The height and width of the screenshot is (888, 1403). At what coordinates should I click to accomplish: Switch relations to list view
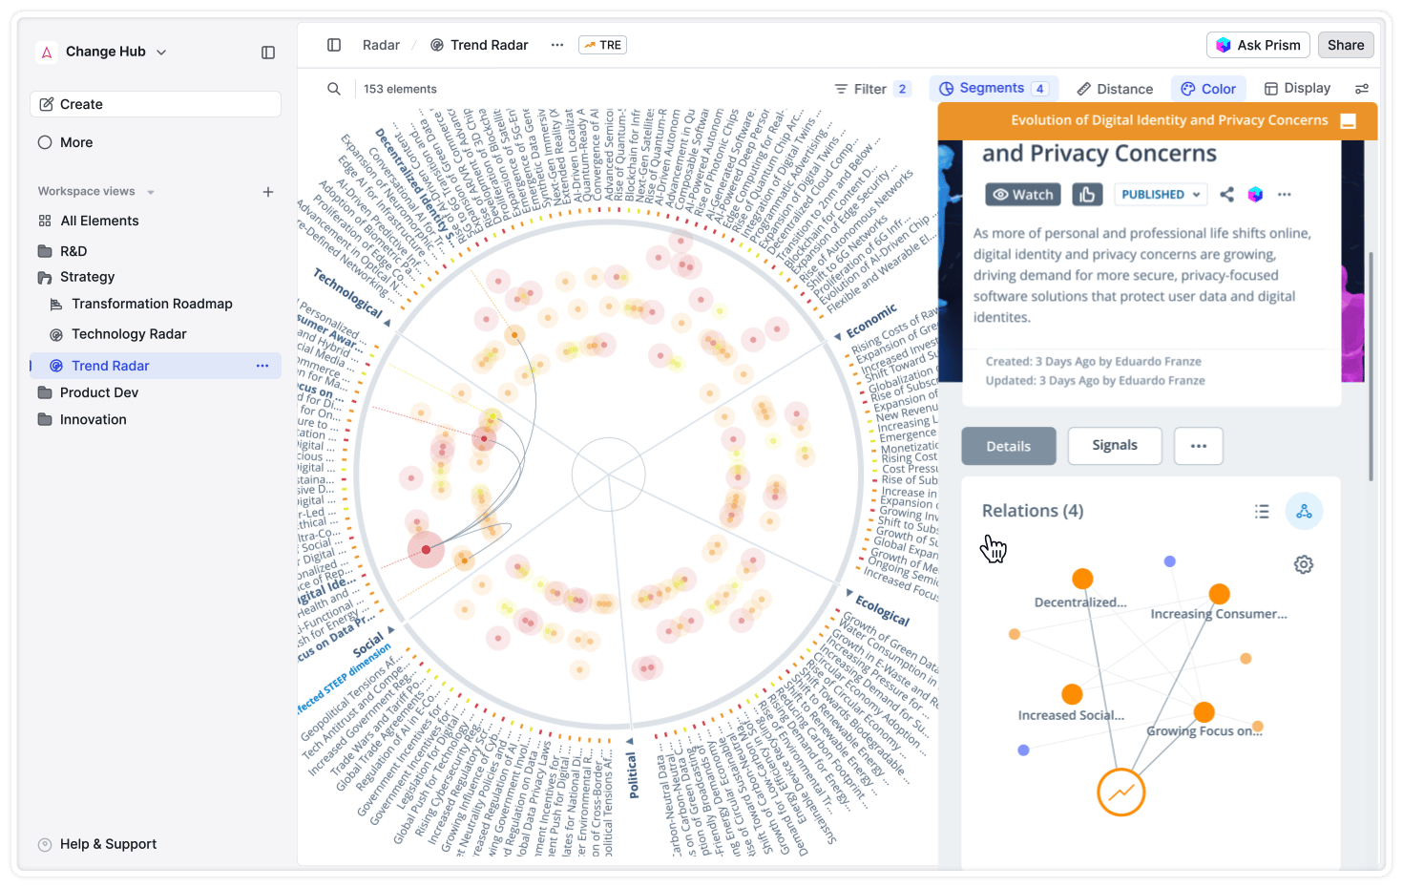(x=1262, y=512)
